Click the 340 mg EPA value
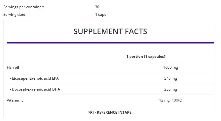221x121 pixels. click(x=171, y=78)
